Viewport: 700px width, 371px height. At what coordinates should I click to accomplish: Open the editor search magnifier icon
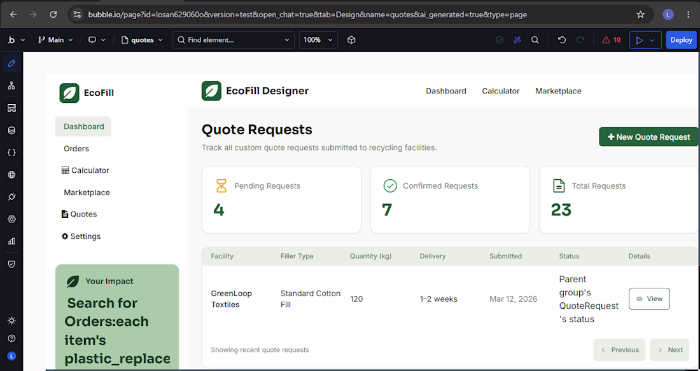(535, 40)
